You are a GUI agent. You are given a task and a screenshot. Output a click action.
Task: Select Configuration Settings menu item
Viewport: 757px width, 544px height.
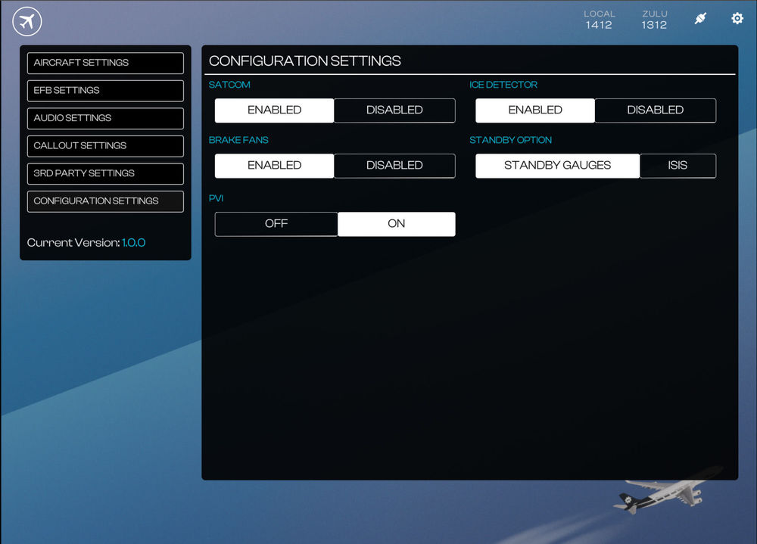point(105,201)
